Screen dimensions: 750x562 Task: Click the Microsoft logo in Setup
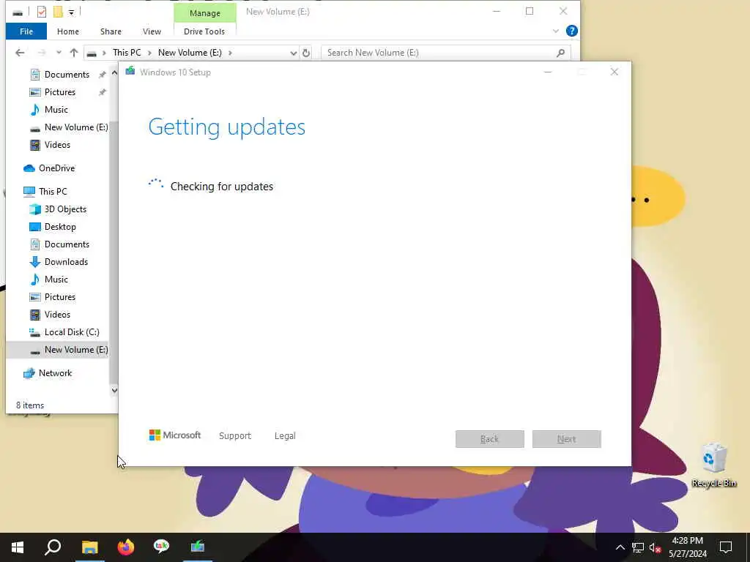click(174, 435)
